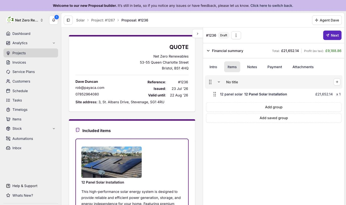Click the Inbox tray icon
The width and height of the screenshot is (346, 205).
(x=8, y=148)
